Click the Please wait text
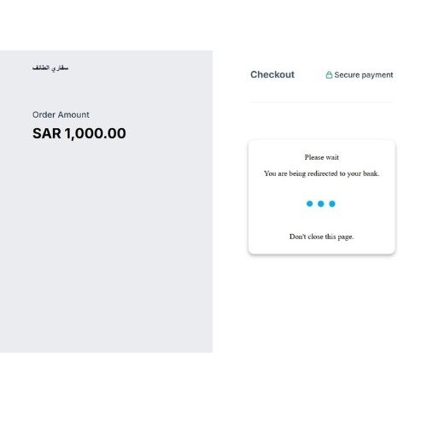The image size is (427, 427). coord(322,157)
